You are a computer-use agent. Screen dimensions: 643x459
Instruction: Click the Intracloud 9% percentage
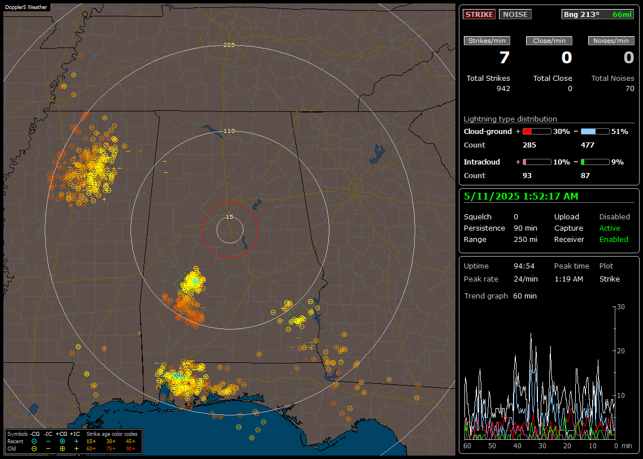[x=618, y=162]
